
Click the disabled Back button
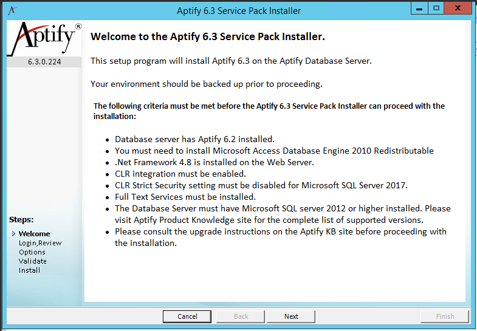241,316
